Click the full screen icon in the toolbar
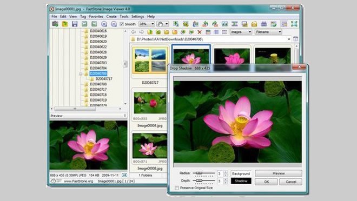The height and width of the screenshot is (201, 357). [294, 24]
